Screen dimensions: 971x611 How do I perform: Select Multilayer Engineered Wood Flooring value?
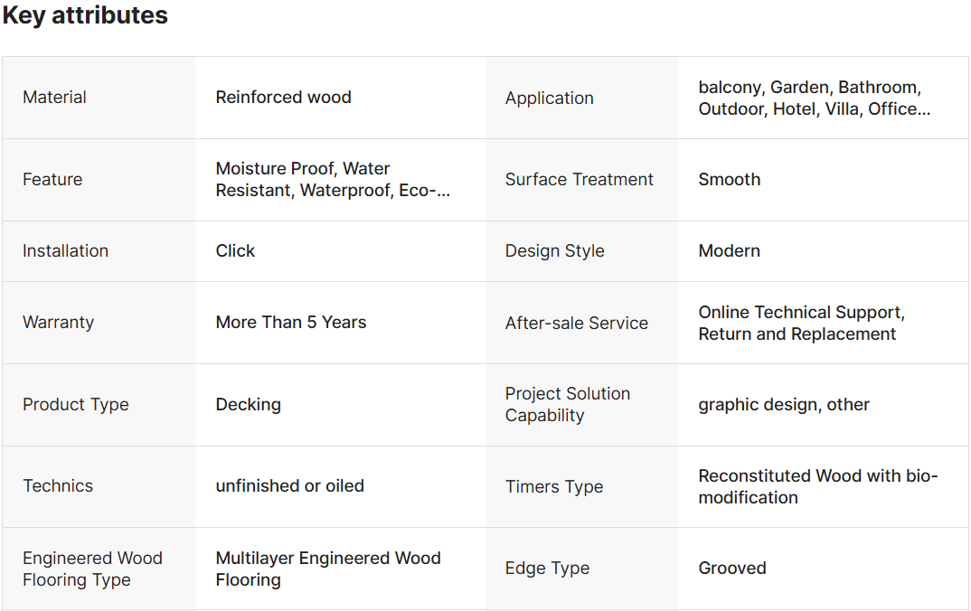327,569
